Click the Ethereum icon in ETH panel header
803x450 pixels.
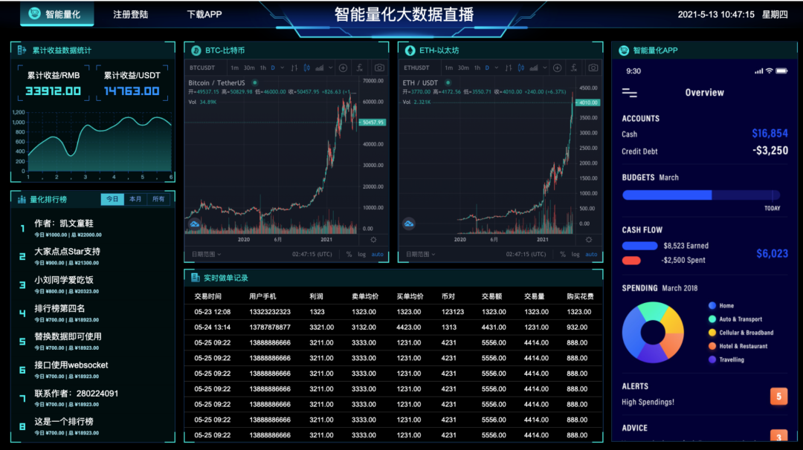coord(410,50)
